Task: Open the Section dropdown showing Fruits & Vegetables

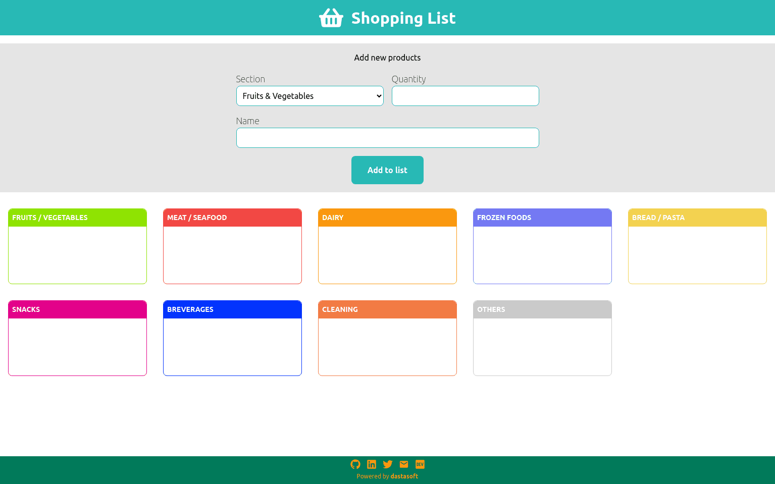Action: coord(309,96)
